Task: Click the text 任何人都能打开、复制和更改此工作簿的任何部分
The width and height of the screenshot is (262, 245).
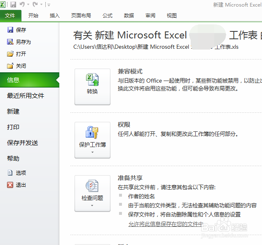Action: [178, 134]
